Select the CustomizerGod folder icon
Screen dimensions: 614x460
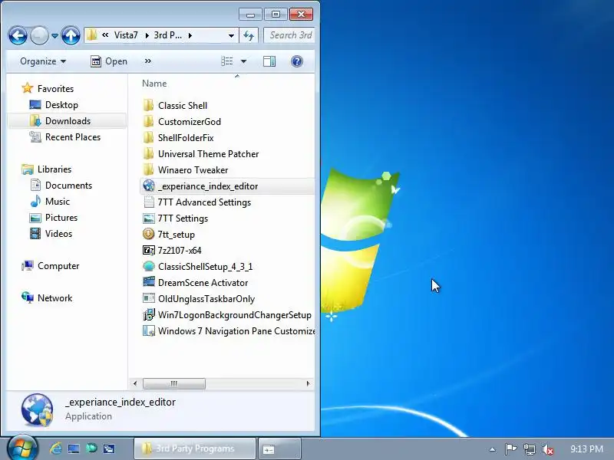click(x=148, y=121)
